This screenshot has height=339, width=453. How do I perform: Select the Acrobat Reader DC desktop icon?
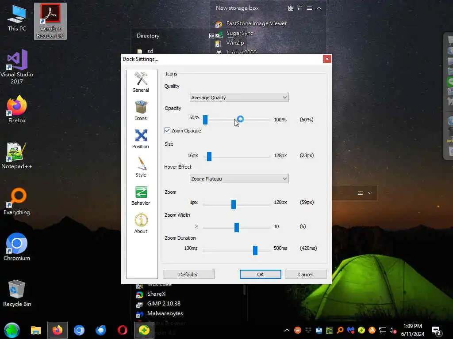(50, 21)
